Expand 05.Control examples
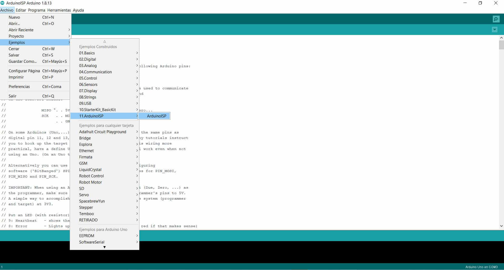Image resolution: width=504 pixels, height=270 pixels. 104,78
